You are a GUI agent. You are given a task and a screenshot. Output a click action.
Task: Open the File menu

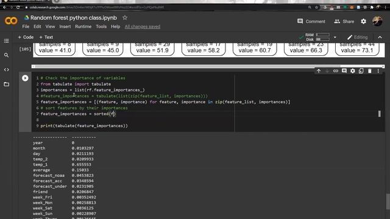click(26, 27)
